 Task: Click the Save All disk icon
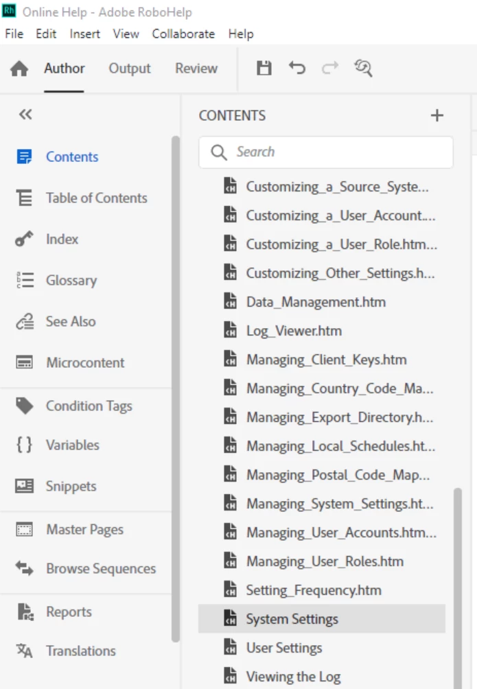(264, 68)
